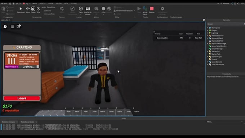The width and height of the screenshot is (245, 138).
Task: Open the Roblox logo menu in game
Action: (5, 27)
